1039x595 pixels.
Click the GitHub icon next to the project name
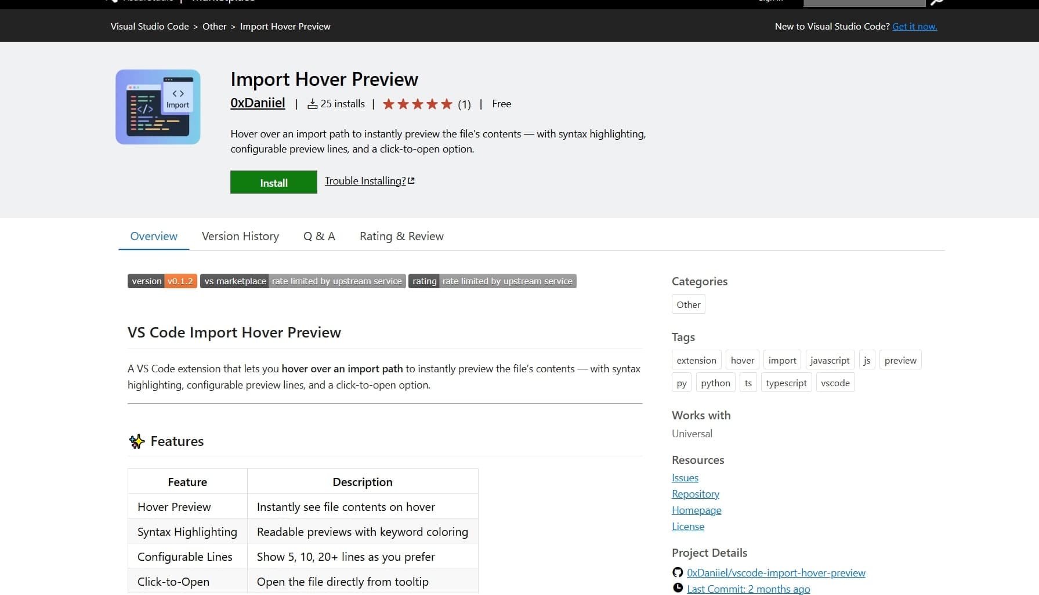(x=677, y=572)
